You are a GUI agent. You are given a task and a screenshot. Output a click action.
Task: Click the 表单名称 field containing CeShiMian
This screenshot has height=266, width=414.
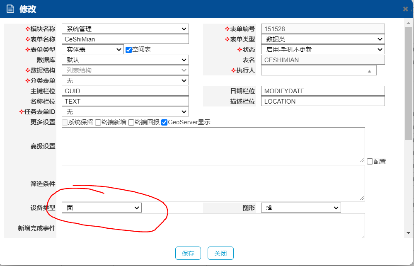pyautogui.click(x=125, y=39)
